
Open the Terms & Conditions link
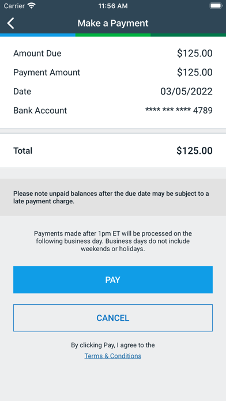tap(113, 356)
